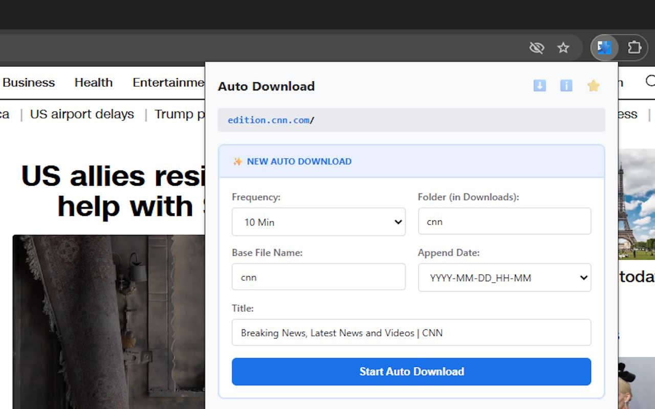Expand the Append Date format dropdown
The width and height of the screenshot is (655, 409).
point(505,278)
